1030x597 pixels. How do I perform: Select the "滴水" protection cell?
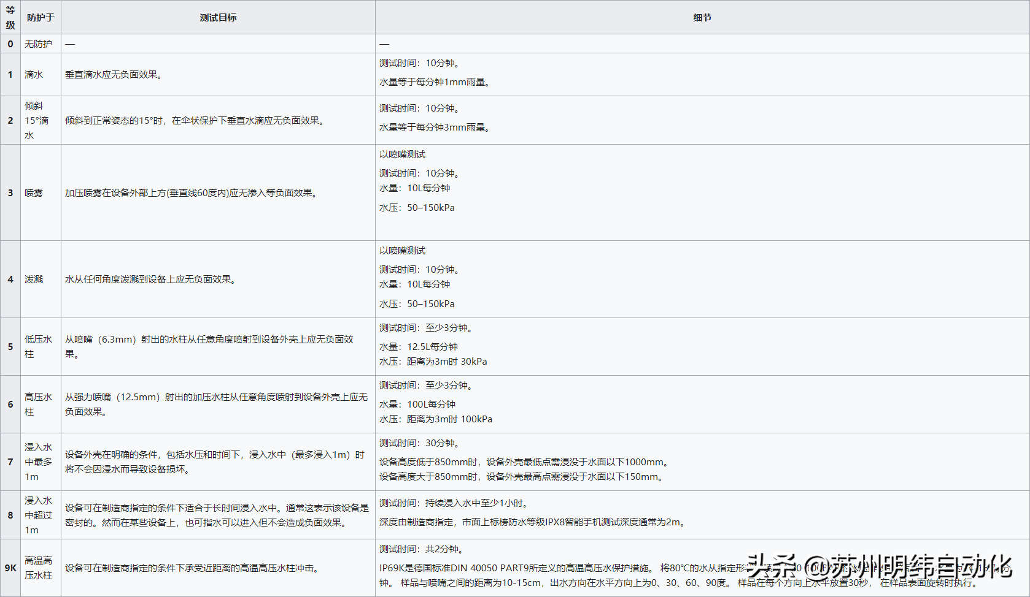[34, 75]
